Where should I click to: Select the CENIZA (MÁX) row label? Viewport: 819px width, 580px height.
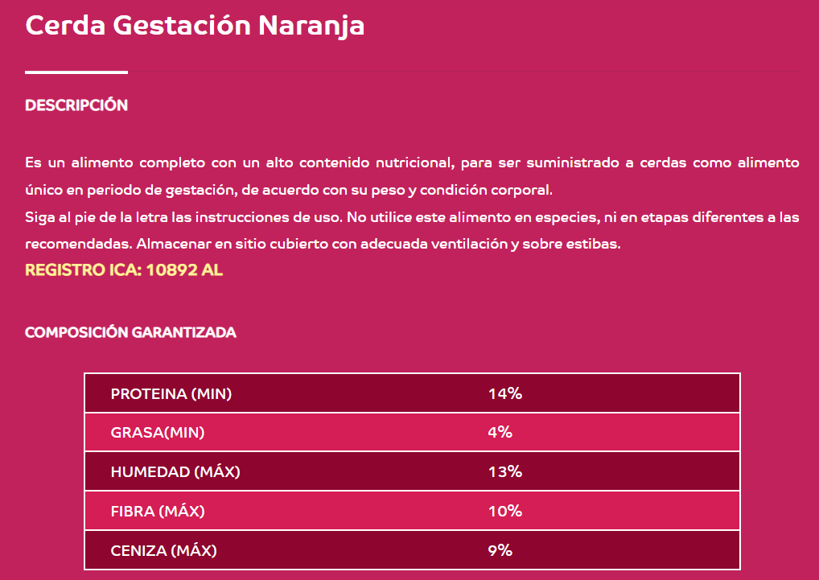point(163,550)
